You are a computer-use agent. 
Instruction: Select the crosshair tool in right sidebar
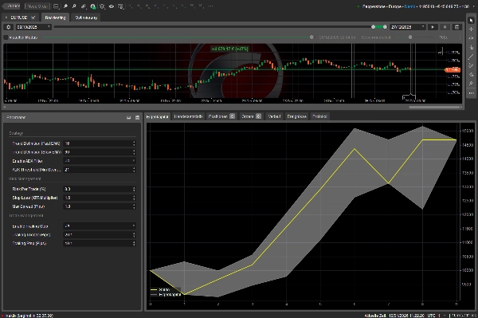pyautogui.click(x=472, y=29)
